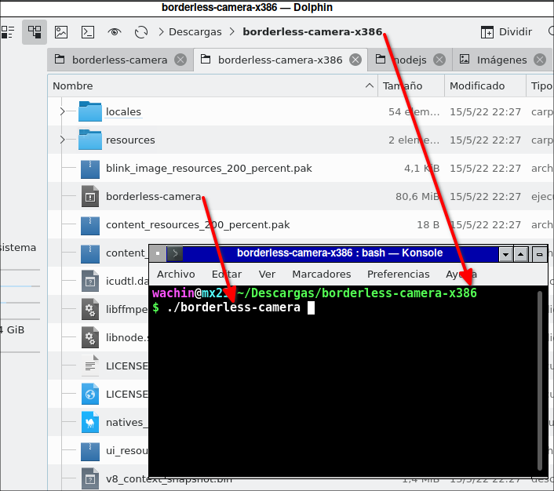This screenshot has height=491, width=554.
Task: Open Marcadores menu in Konsole
Action: pyautogui.click(x=321, y=274)
